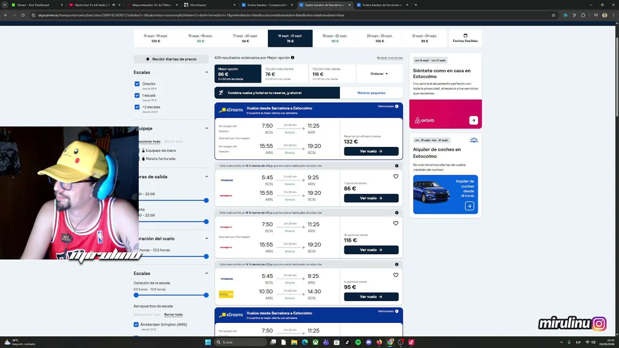Open the Mostrar todo el mes link
The height and width of the screenshot is (348, 619).
coord(390,58)
